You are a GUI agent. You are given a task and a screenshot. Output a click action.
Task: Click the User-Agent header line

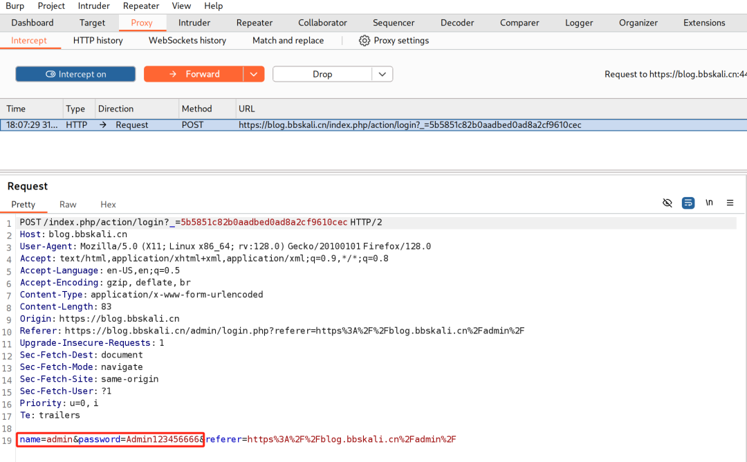pyautogui.click(x=225, y=246)
